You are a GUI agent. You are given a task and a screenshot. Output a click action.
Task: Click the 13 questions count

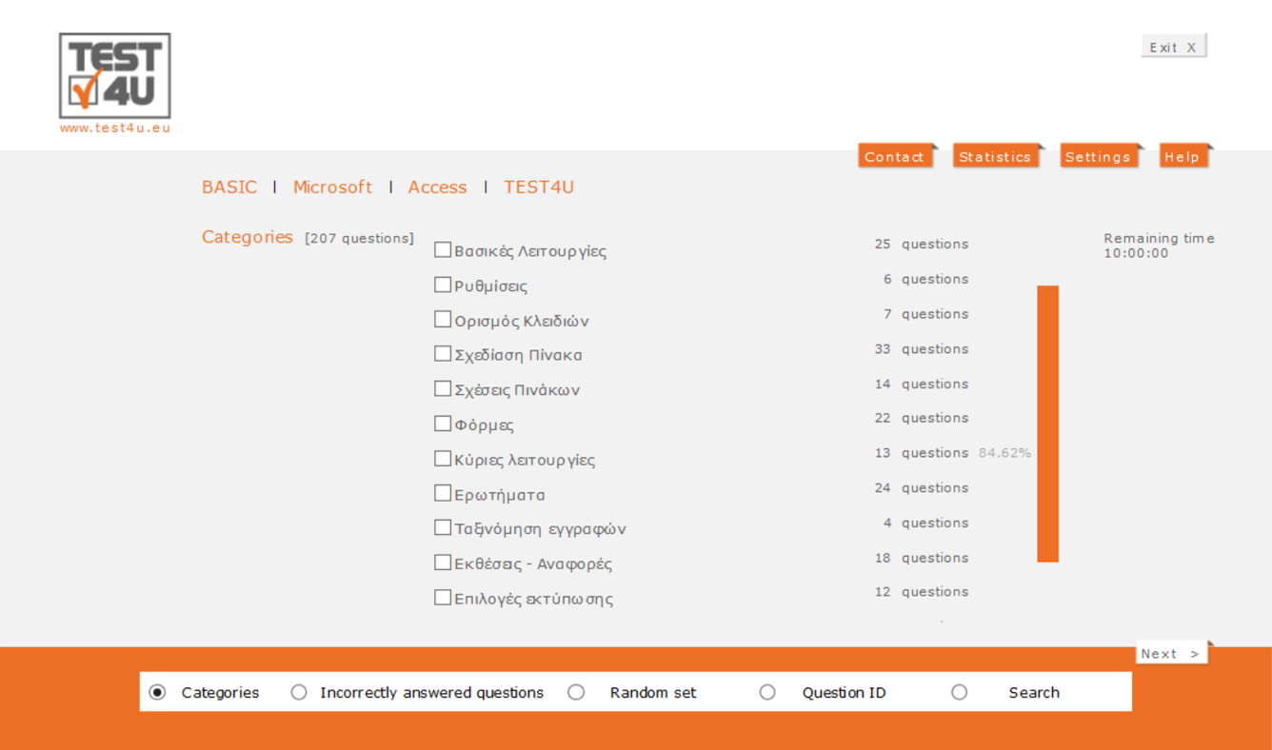922,453
